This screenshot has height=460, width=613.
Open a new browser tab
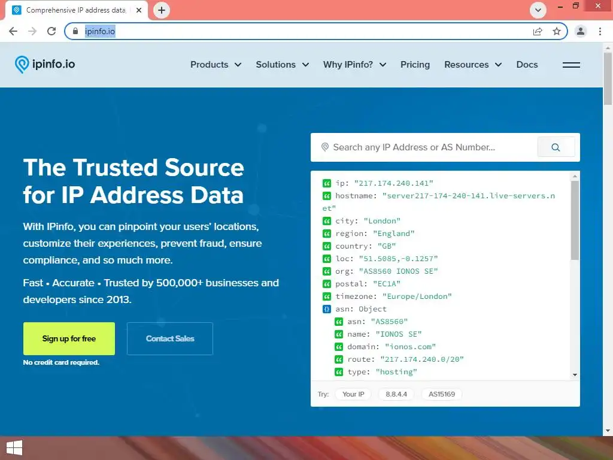click(162, 10)
